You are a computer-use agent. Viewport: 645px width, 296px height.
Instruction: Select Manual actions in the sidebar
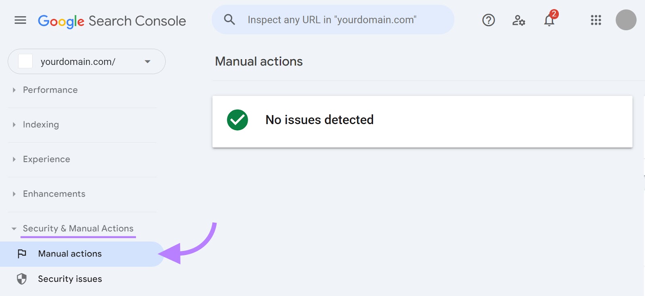(69, 254)
